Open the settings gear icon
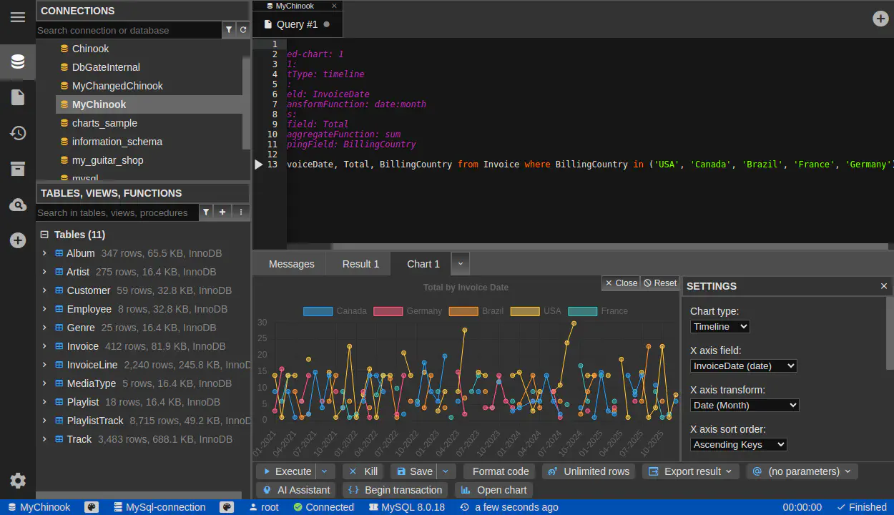Viewport: 894px width, 515px height. 18,481
